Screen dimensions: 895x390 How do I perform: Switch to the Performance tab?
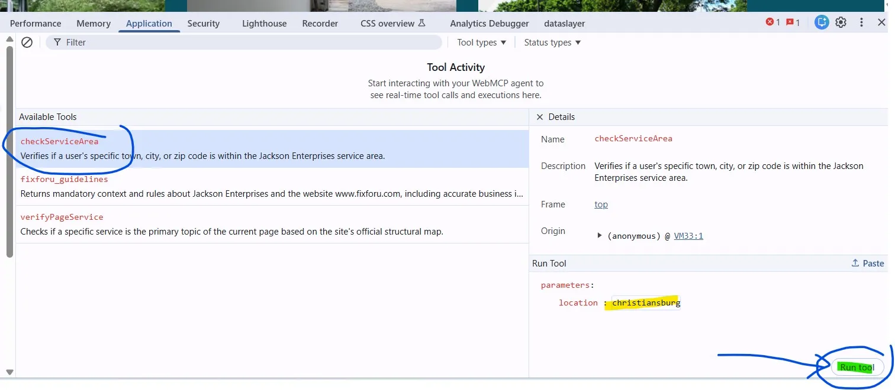36,24
